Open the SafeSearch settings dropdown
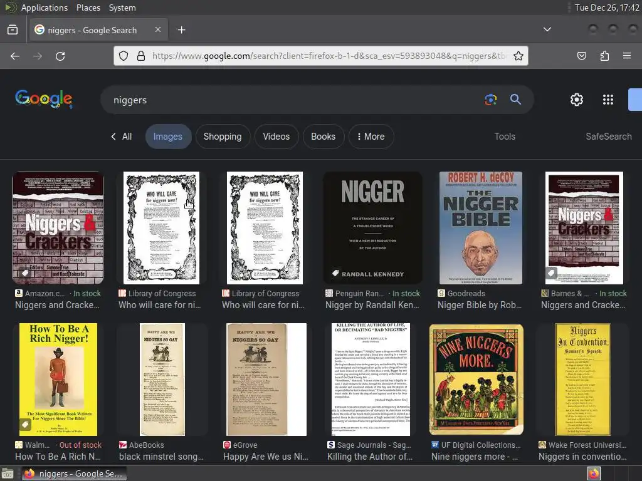The width and height of the screenshot is (642, 481). pyautogui.click(x=608, y=136)
